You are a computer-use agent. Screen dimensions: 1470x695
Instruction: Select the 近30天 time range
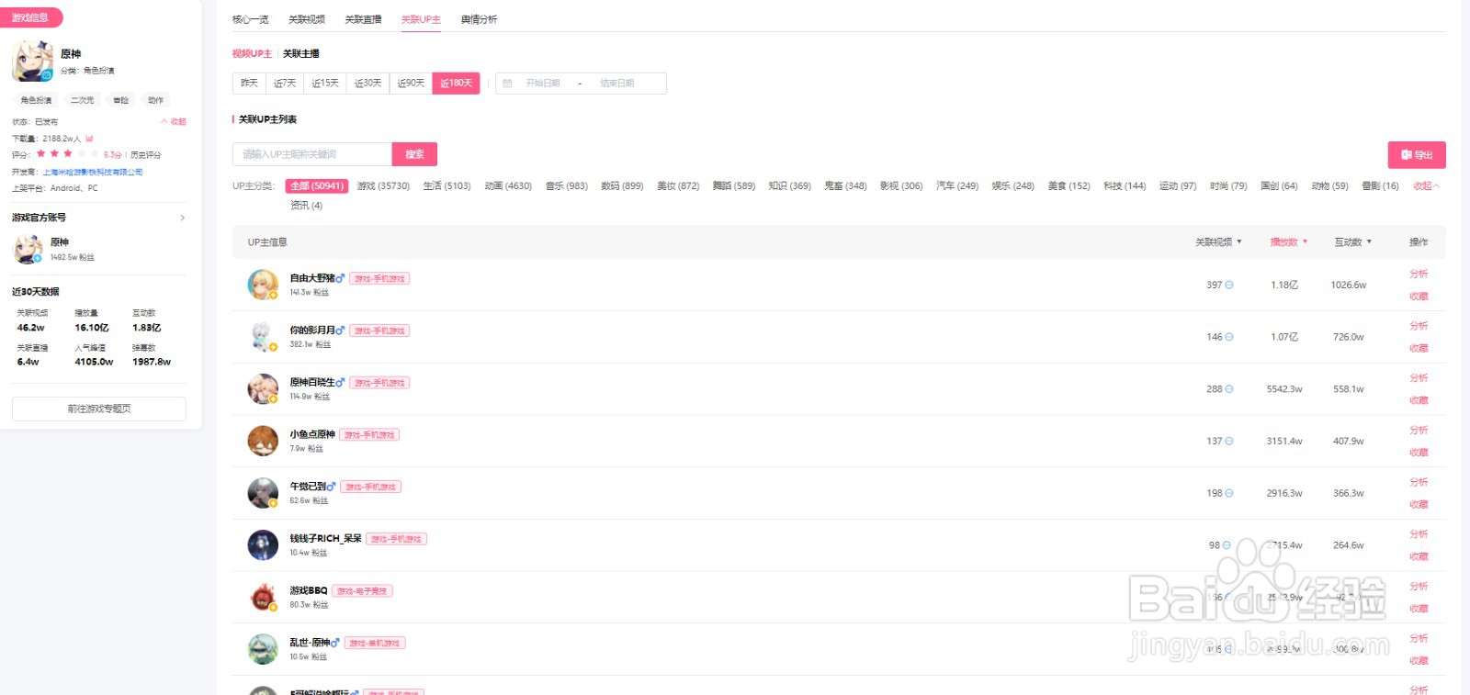click(x=367, y=84)
